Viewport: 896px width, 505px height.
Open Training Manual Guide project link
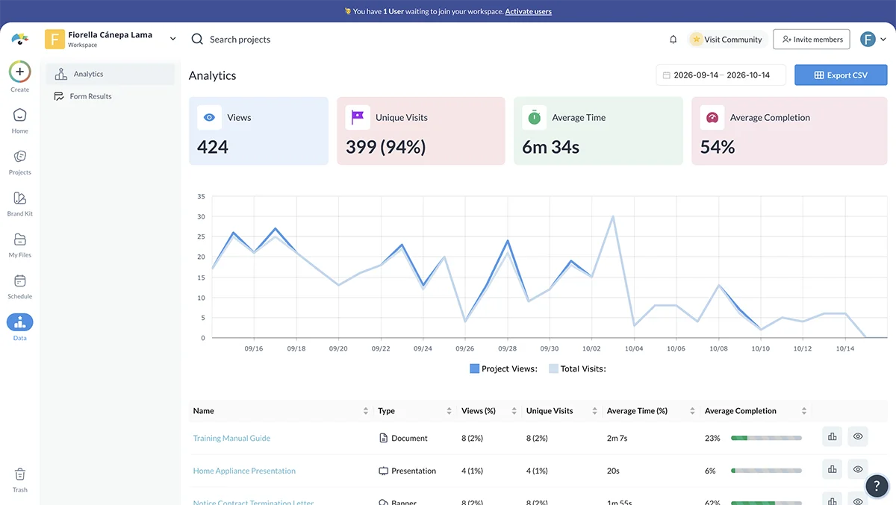pos(231,438)
